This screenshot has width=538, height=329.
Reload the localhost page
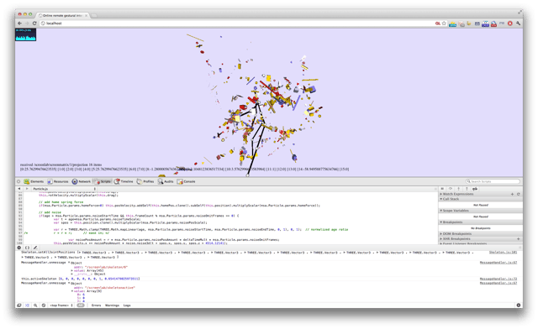[x=34, y=23]
